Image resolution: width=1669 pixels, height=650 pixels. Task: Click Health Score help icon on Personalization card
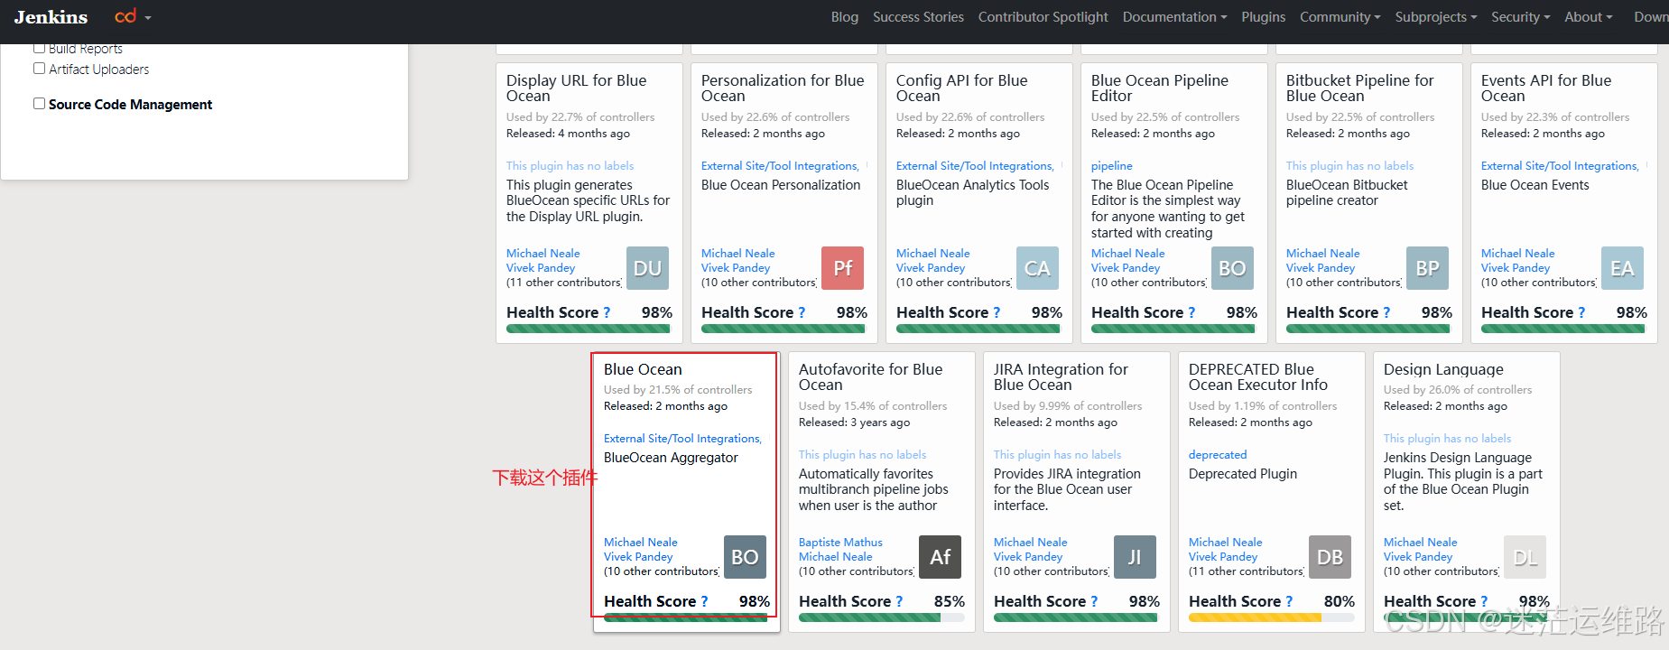point(802,312)
